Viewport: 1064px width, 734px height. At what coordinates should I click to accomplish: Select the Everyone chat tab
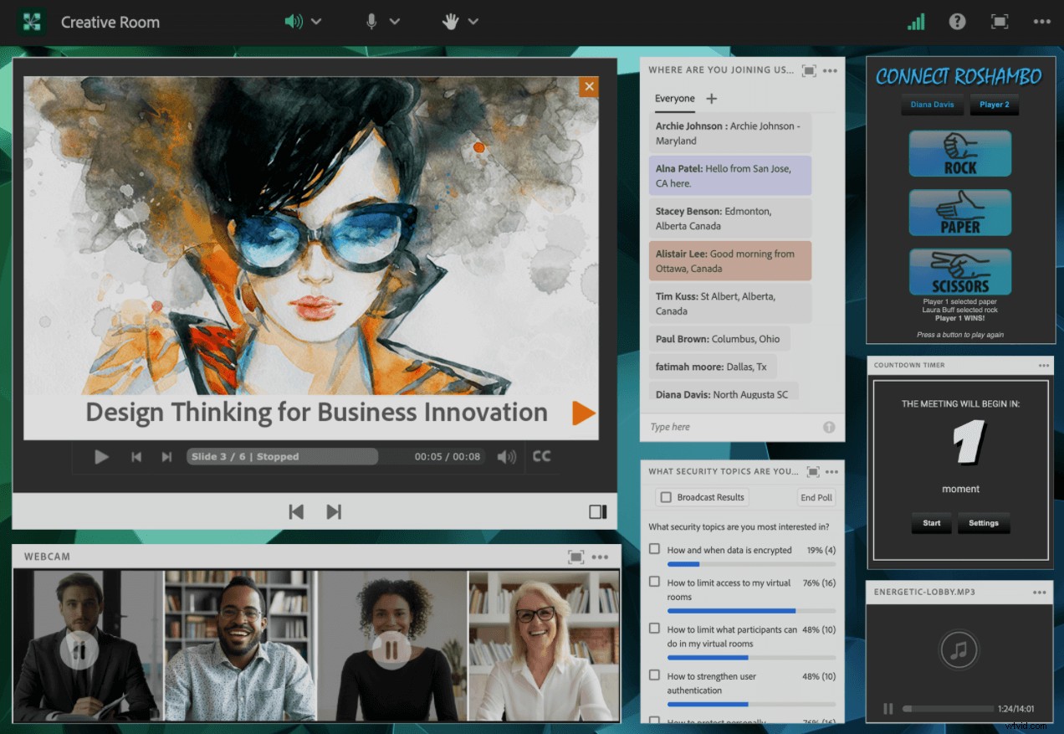click(x=674, y=99)
